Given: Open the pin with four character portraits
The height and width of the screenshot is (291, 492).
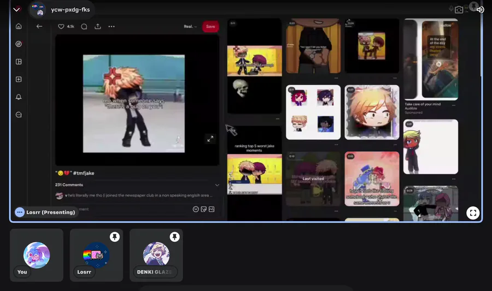Looking at the screenshot, I should tap(313, 112).
